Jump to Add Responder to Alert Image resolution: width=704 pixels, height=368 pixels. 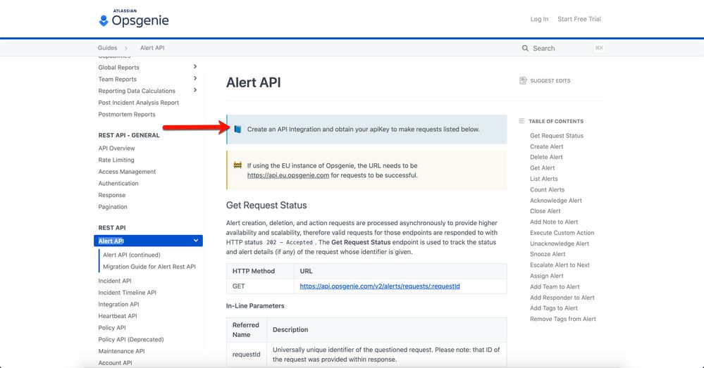[562, 297]
